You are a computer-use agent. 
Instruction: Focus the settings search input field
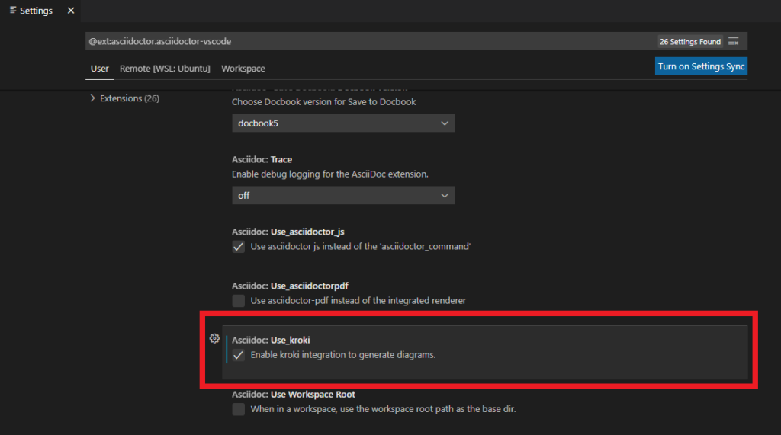tap(366, 42)
